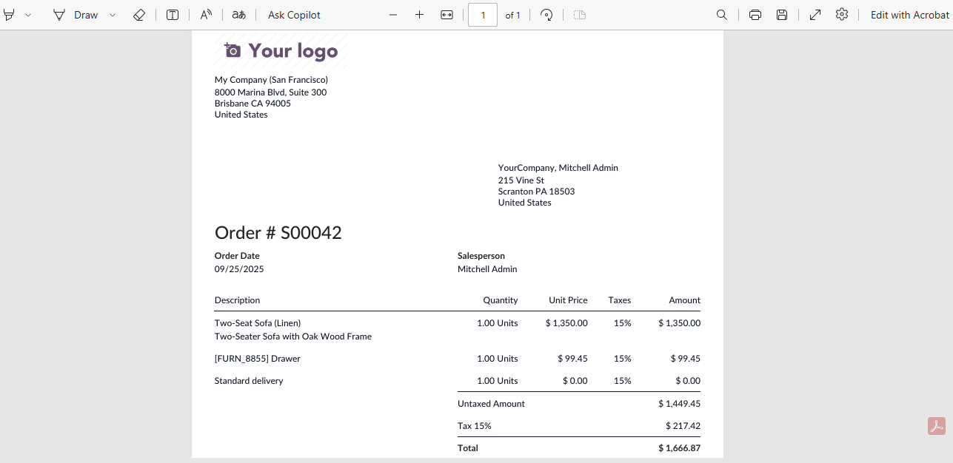Click the Translate icon
The image size is (953, 463).
[238, 15]
